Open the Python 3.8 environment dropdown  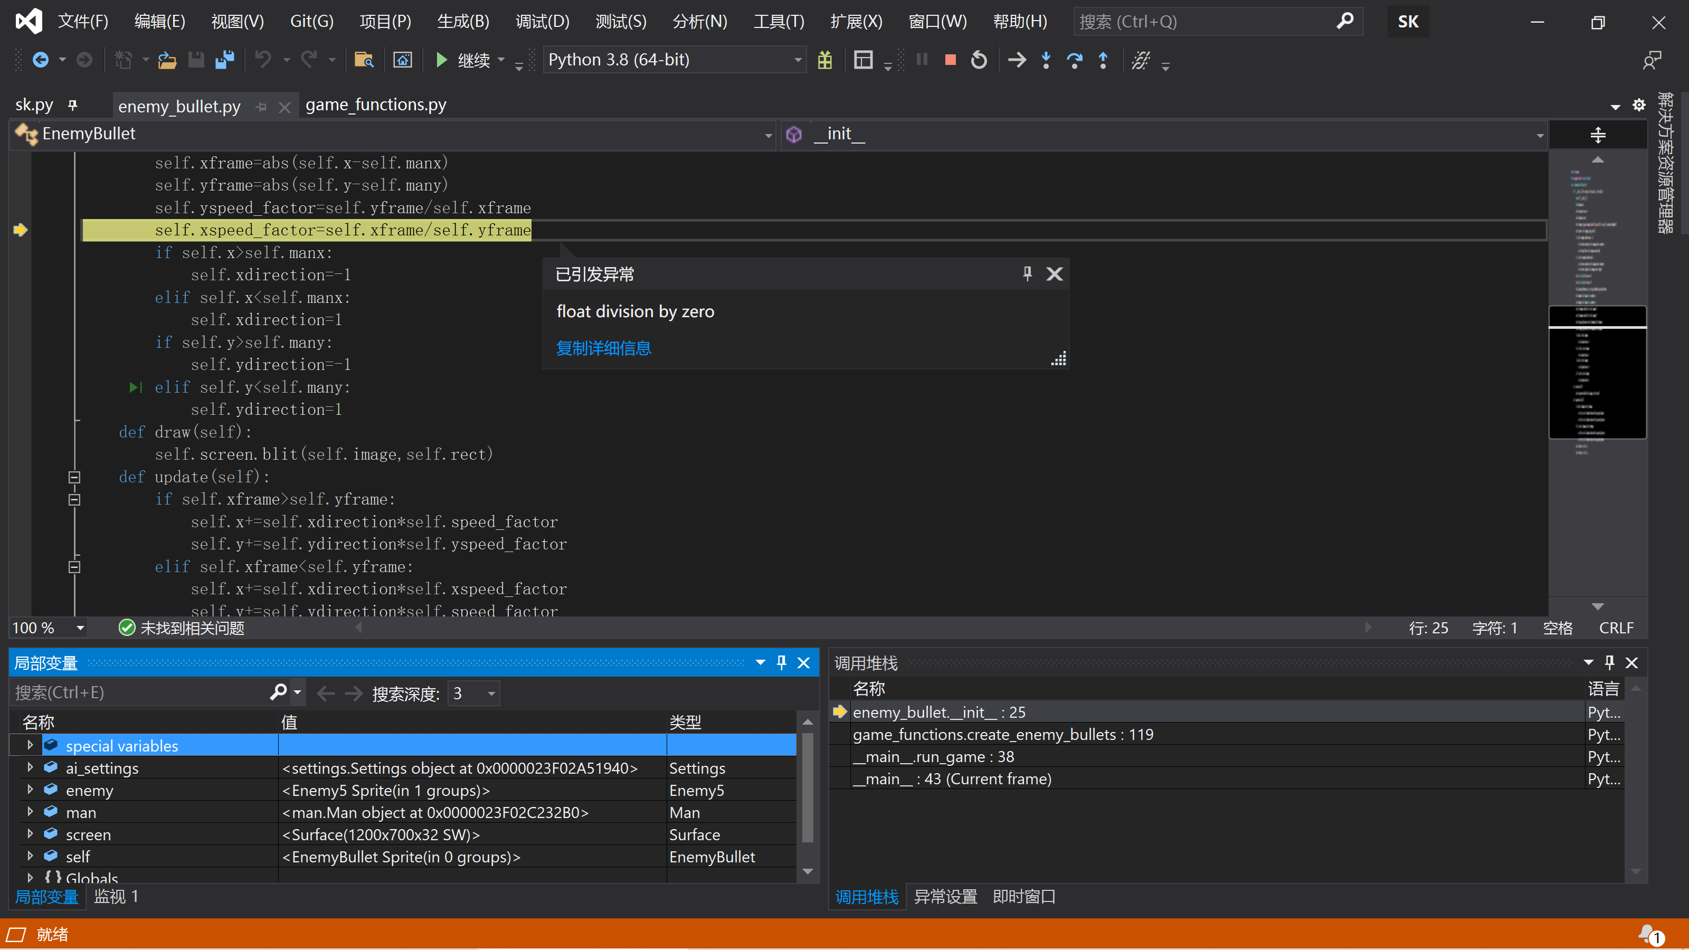click(x=798, y=60)
